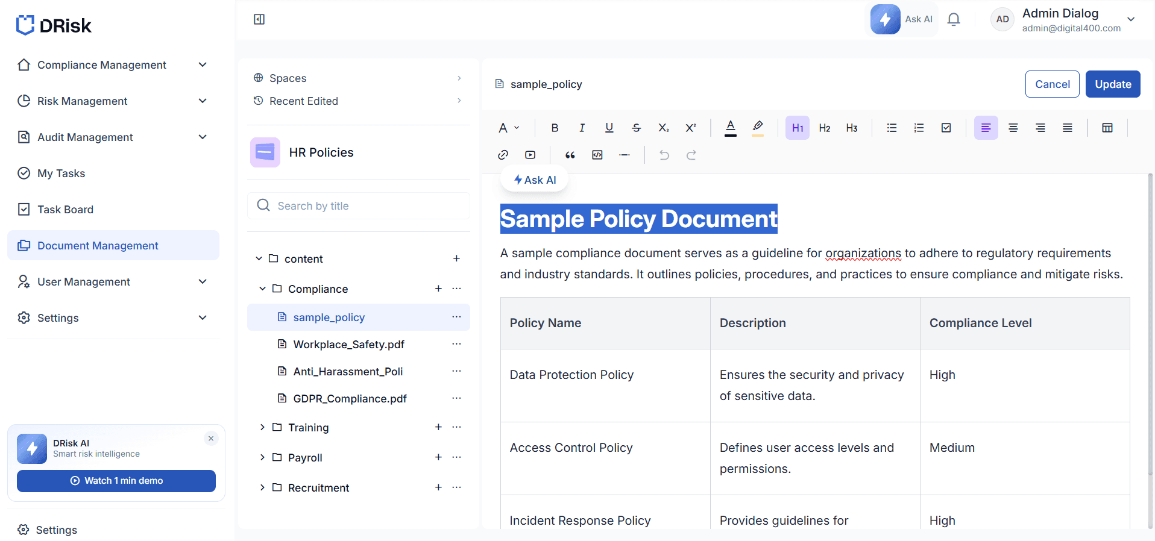Image resolution: width=1155 pixels, height=541 pixels.
Task: Open My Tasks page
Action: [x=113, y=174]
